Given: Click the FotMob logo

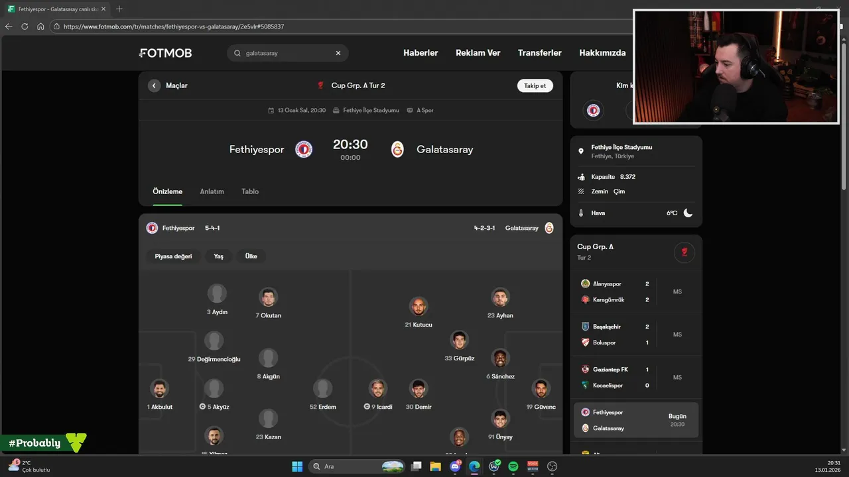Looking at the screenshot, I should (x=166, y=53).
